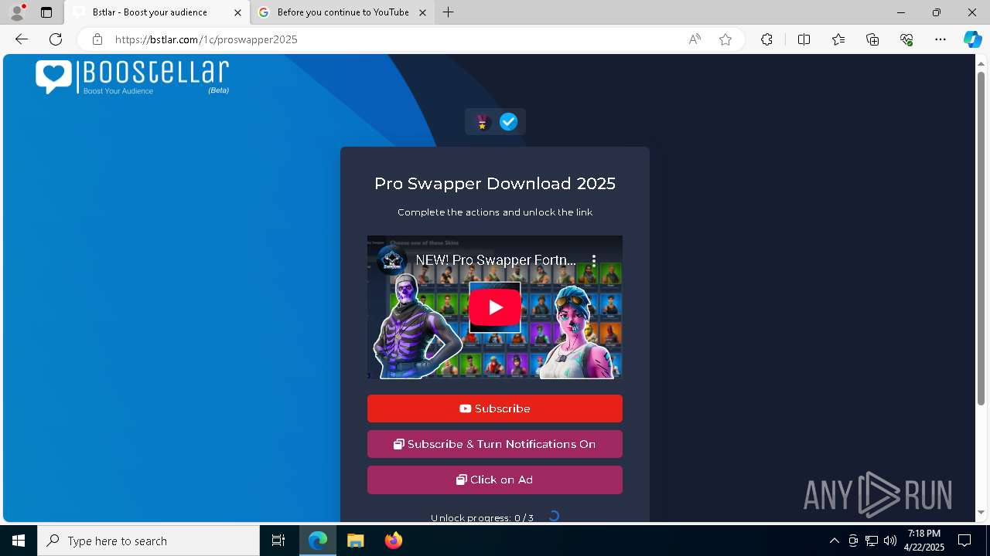Go back to the previous page
990x556 pixels.
(x=22, y=39)
